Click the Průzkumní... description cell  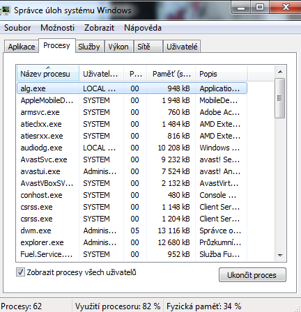pos(220,242)
